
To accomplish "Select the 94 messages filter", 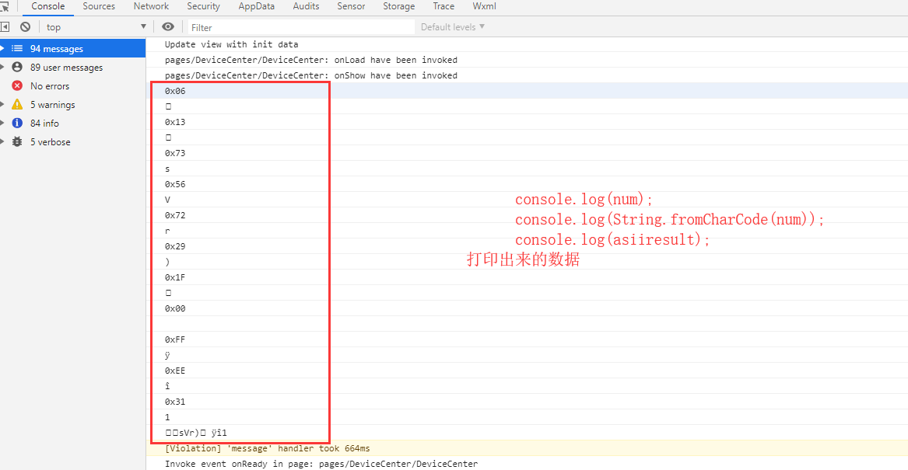I will 72,49.
